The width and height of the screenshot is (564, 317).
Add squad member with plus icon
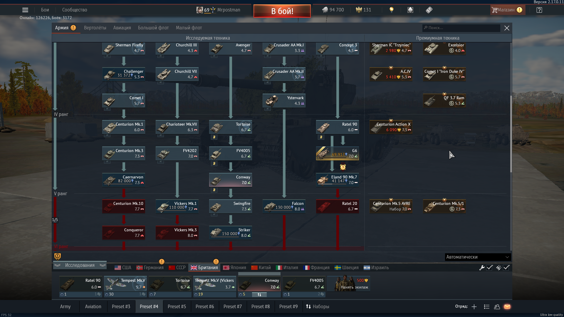point(474,307)
